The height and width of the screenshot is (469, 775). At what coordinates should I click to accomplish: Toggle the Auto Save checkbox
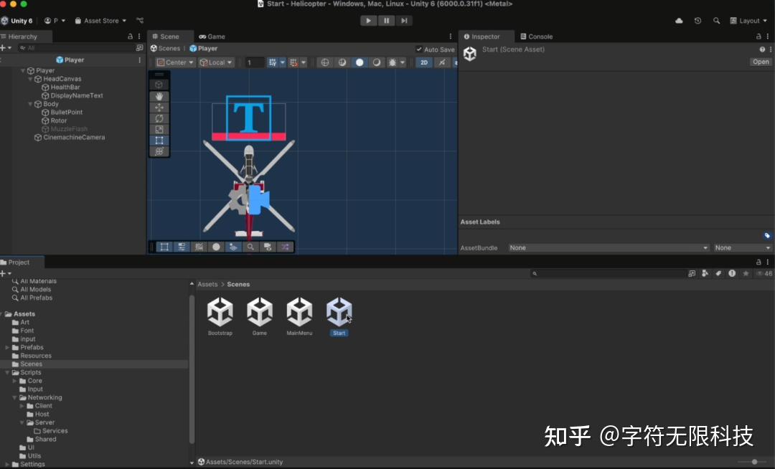click(418, 49)
